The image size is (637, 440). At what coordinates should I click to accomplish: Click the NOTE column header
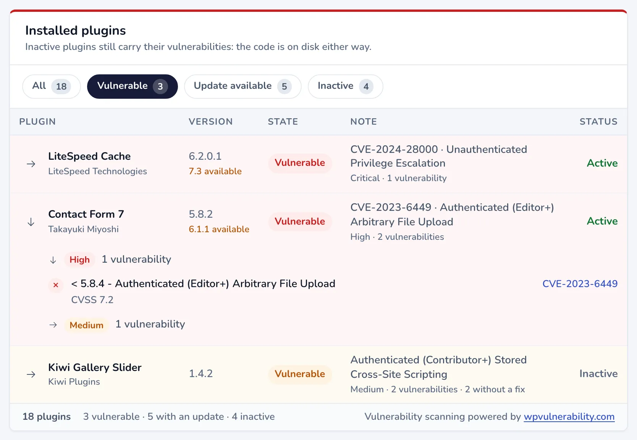pos(364,122)
